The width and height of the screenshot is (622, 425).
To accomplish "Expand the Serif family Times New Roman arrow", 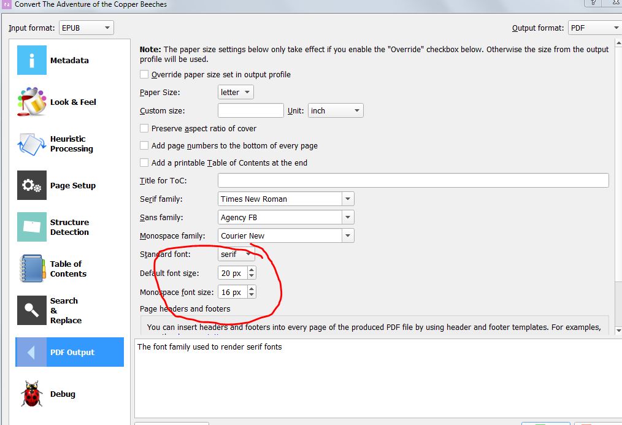I will (x=348, y=199).
